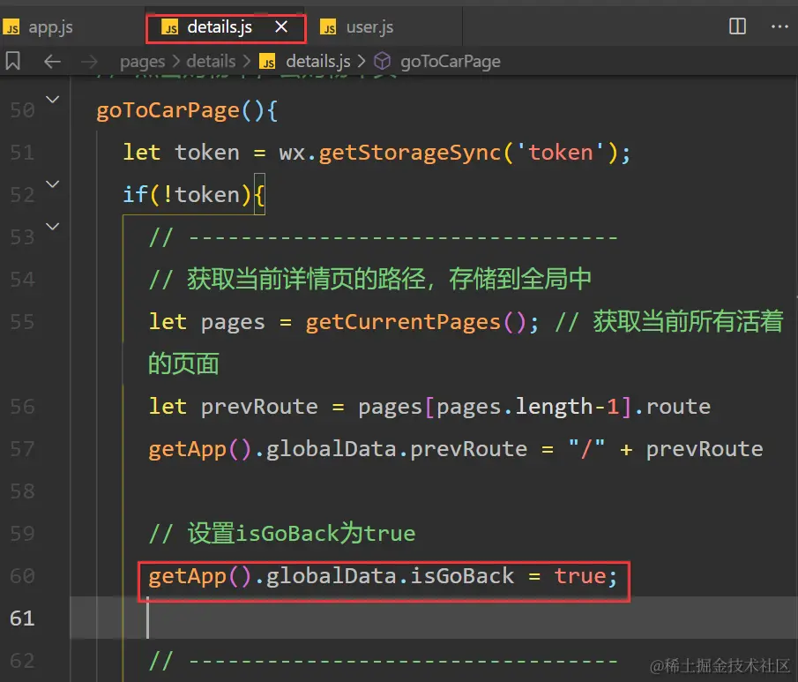
Task: Click the comment '// 设置isGoBack为true'
Action: [x=282, y=533]
